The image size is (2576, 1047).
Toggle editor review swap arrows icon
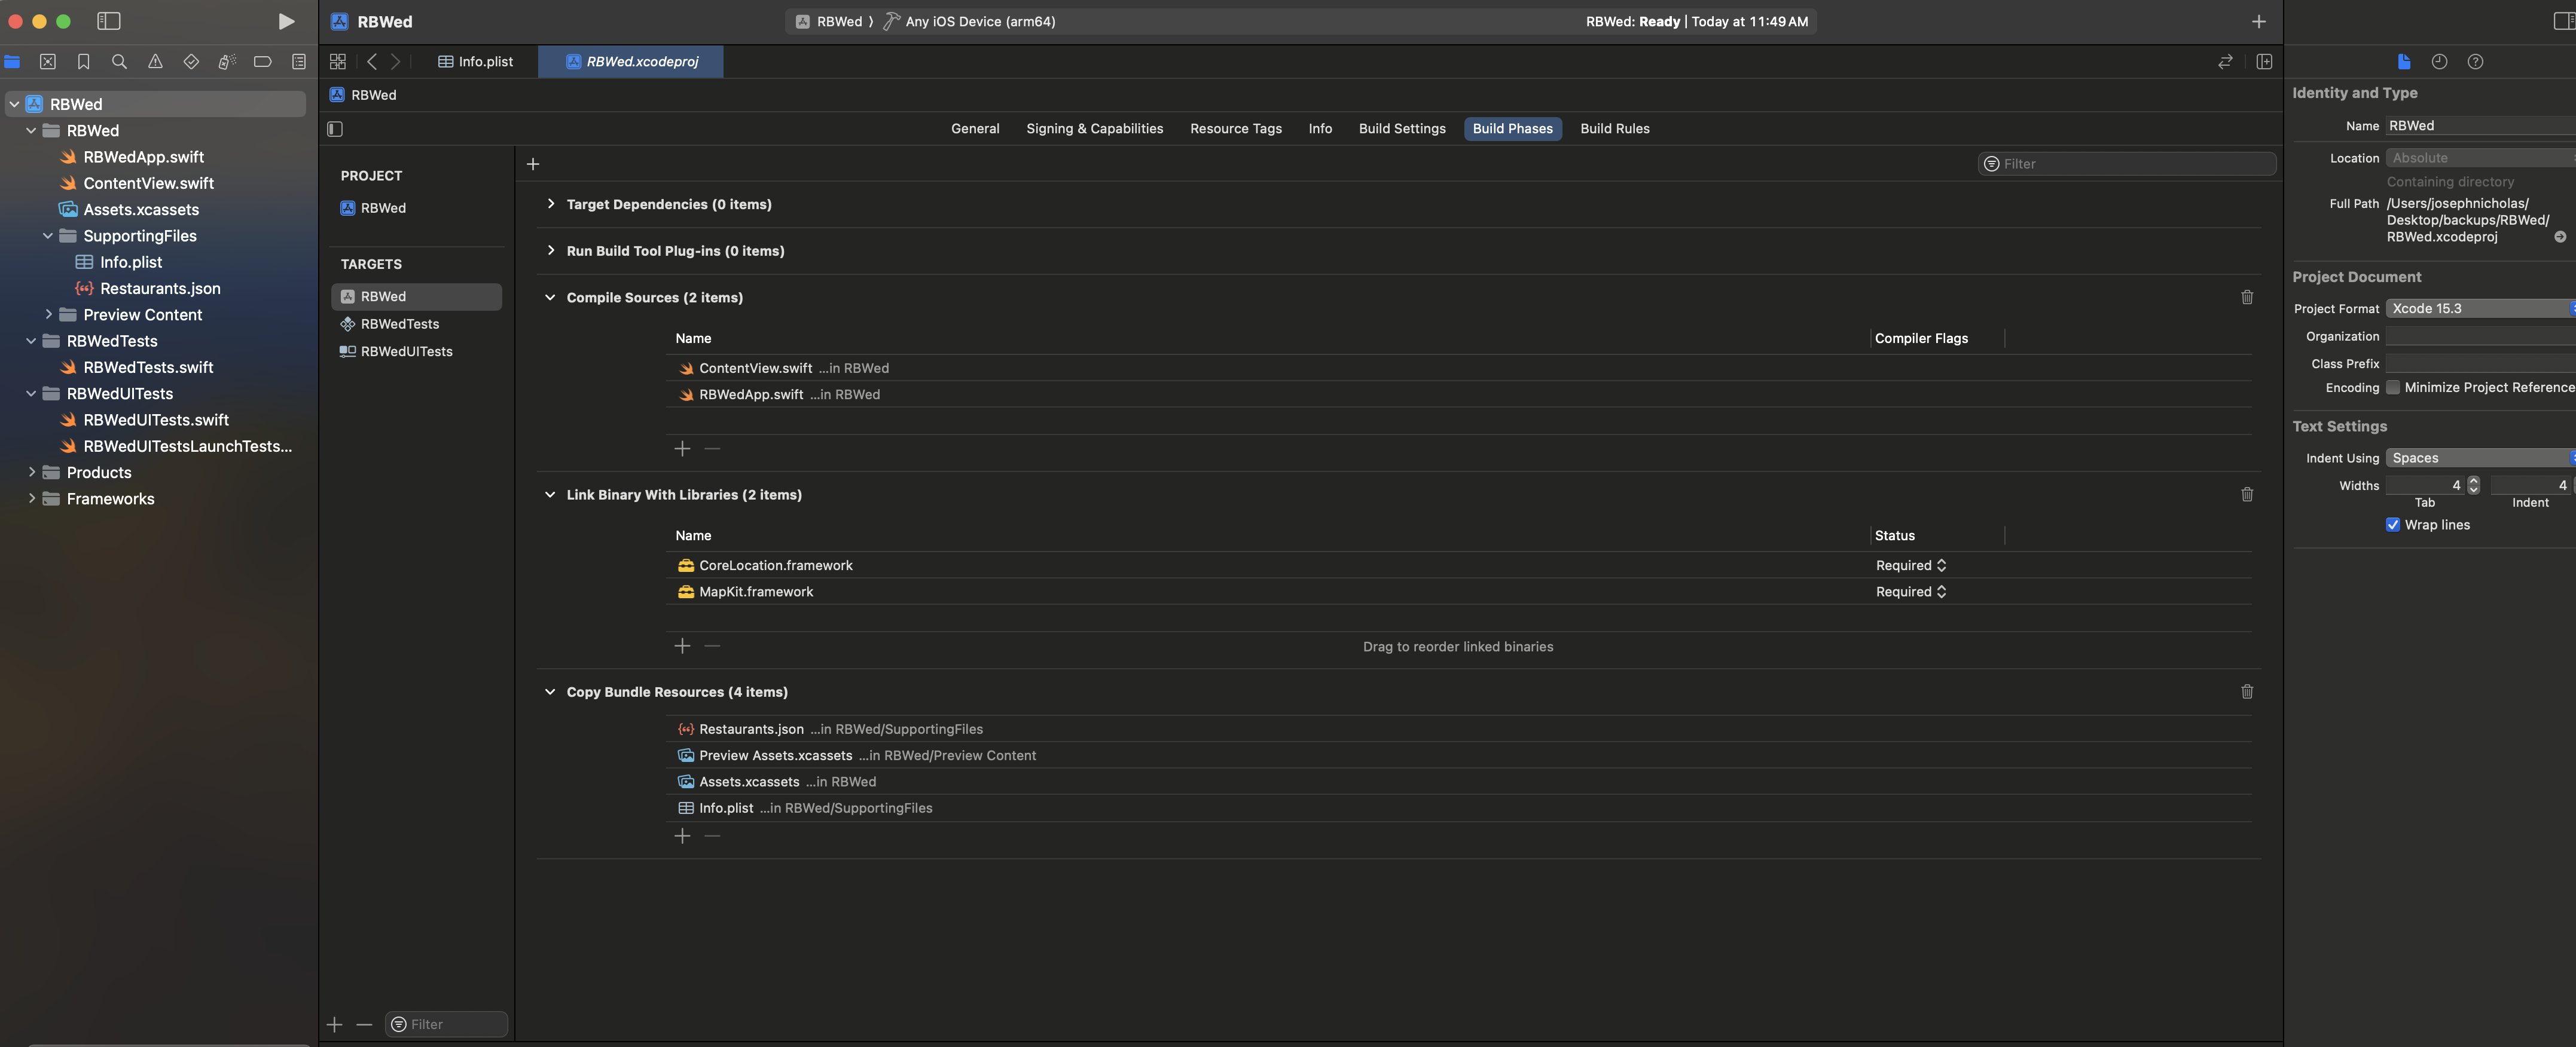2225,62
